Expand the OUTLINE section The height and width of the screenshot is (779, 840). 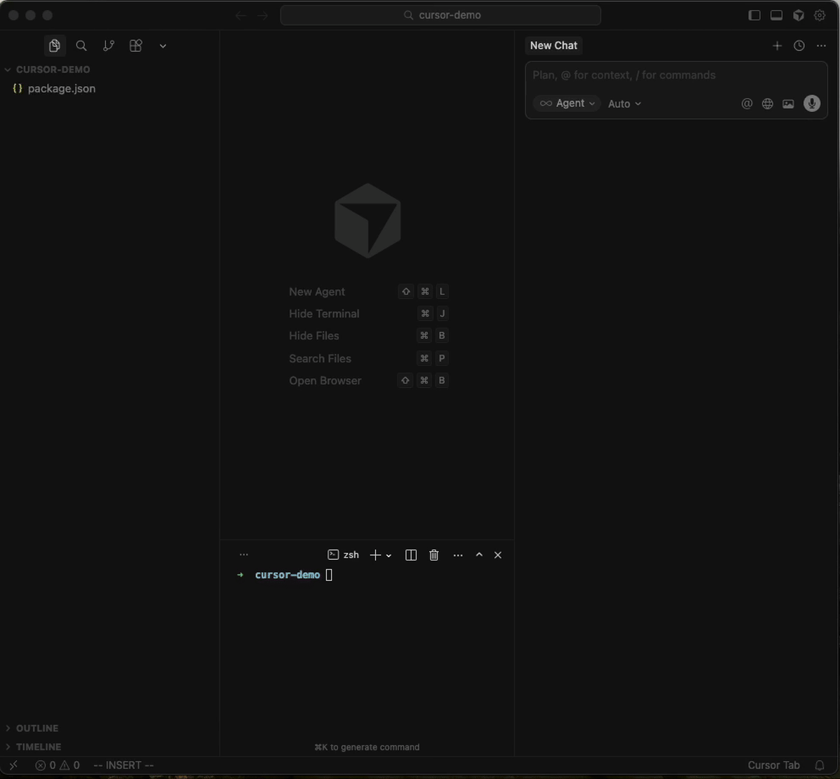tap(31, 728)
